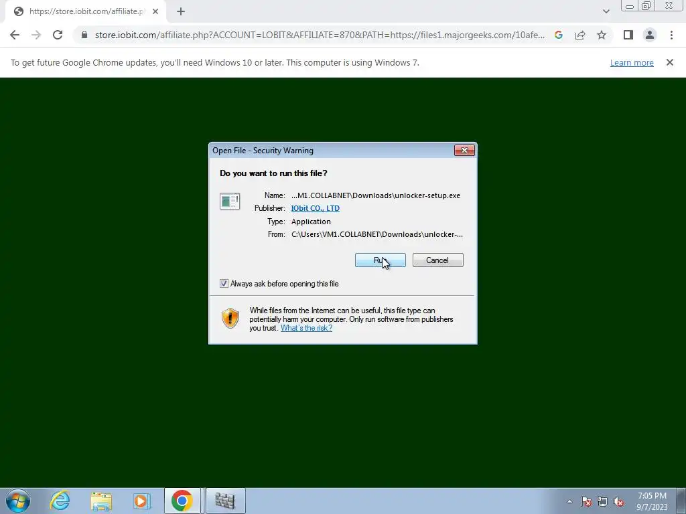The height and width of the screenshot is (514, 686).
Task: Run the unlocker-setup.exe file
Action: click(x=381, y=260)
